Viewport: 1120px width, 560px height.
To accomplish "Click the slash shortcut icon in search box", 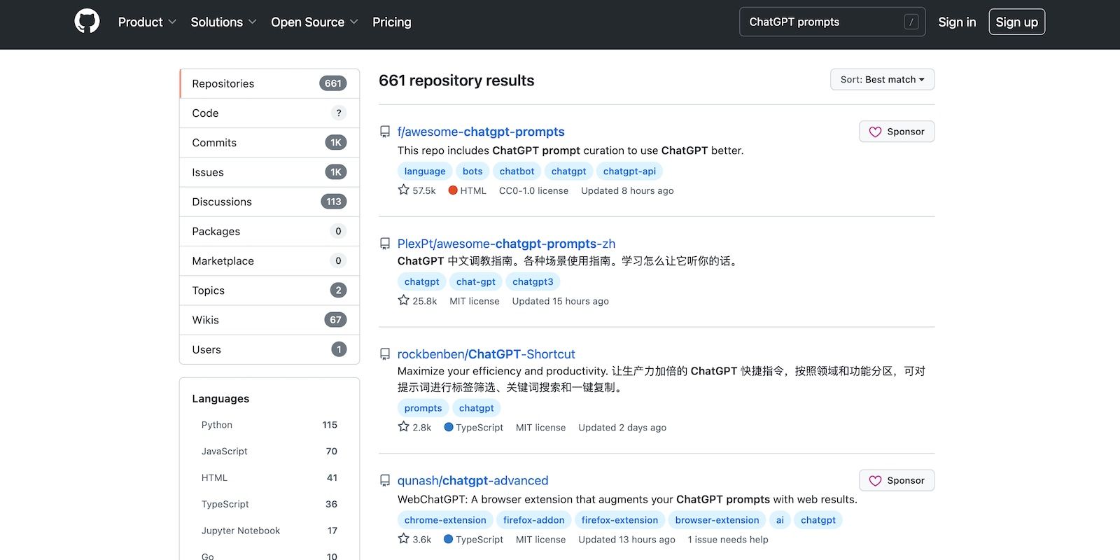I will tap(911, 22).
